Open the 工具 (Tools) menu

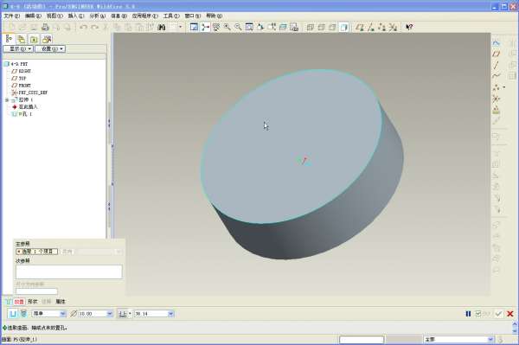(171, 16)
